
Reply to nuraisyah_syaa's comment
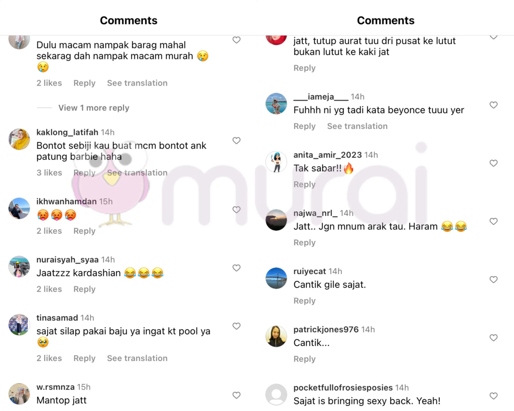[x=84, y=289]
